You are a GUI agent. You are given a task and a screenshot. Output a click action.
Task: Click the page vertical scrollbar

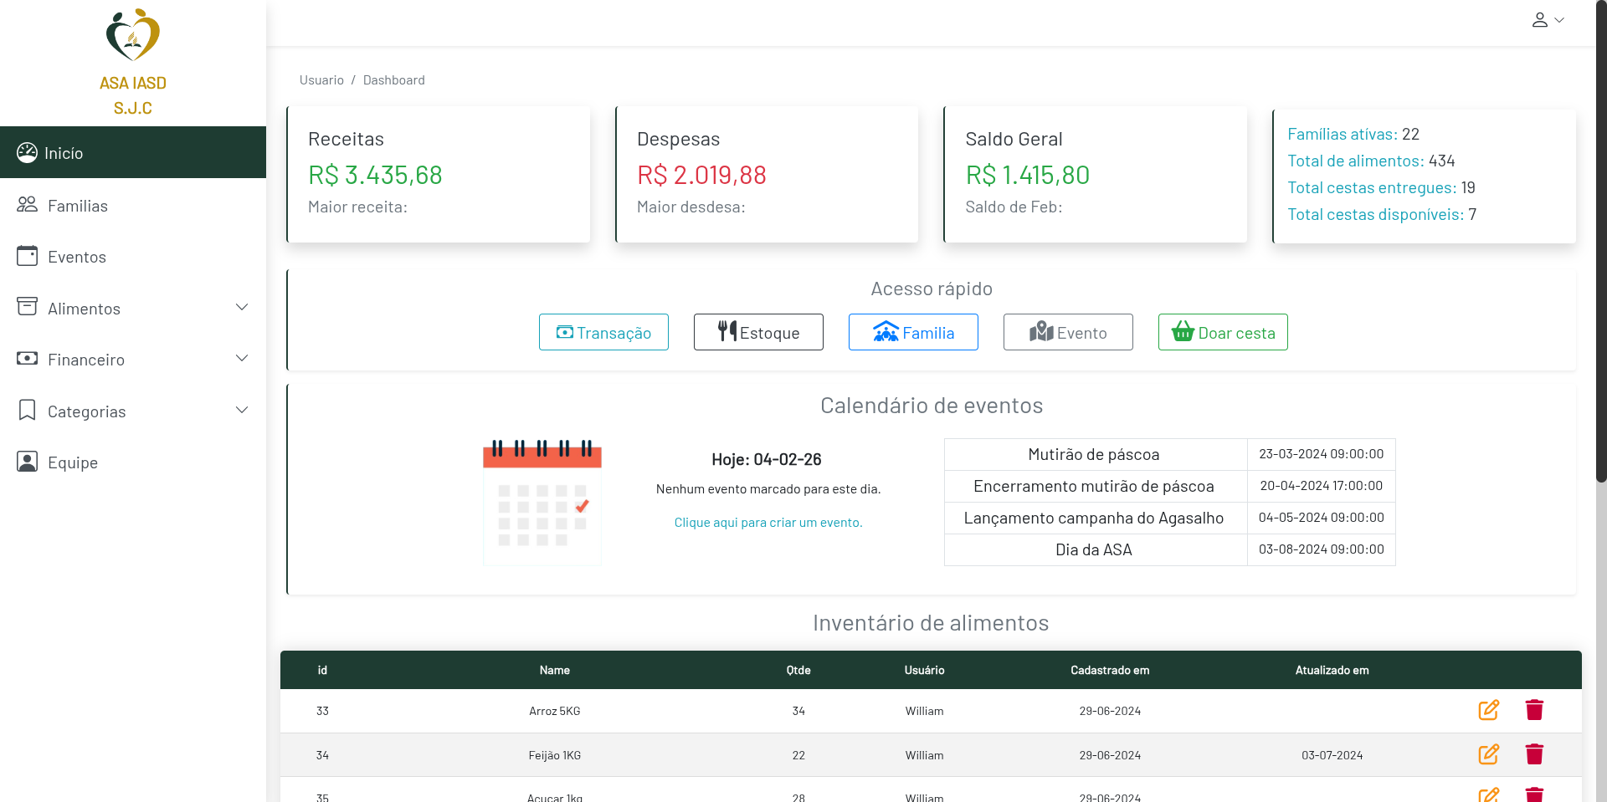coord(1600,251)
